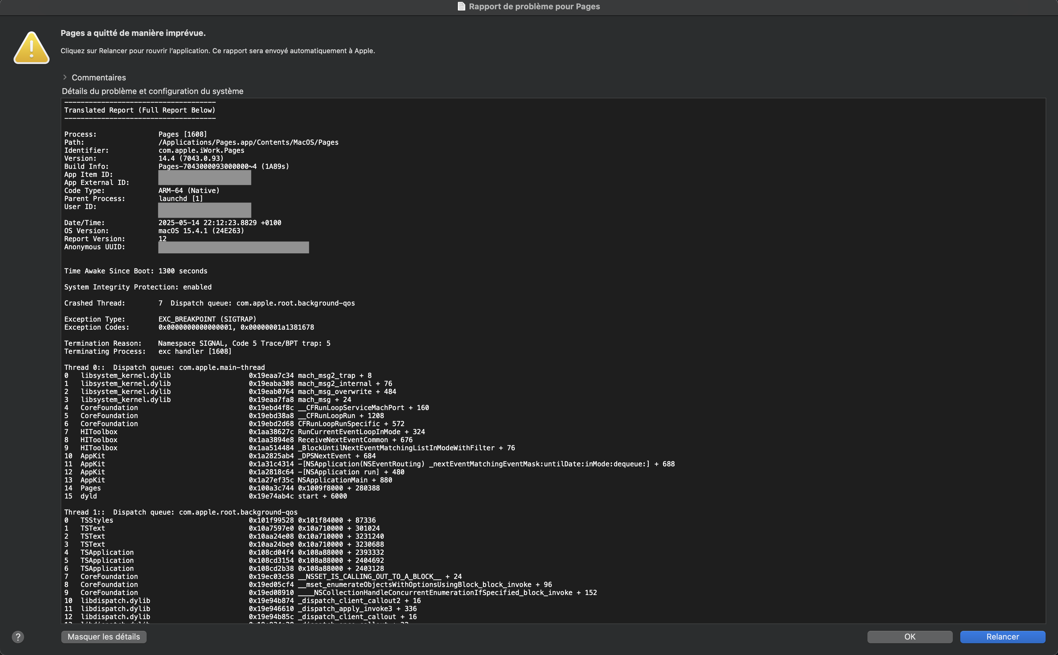Click the Thread 1 background-qos header line

(x=181, y=512)
